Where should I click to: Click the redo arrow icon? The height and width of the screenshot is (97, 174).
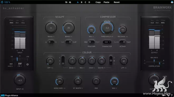[x=70, y=2]
